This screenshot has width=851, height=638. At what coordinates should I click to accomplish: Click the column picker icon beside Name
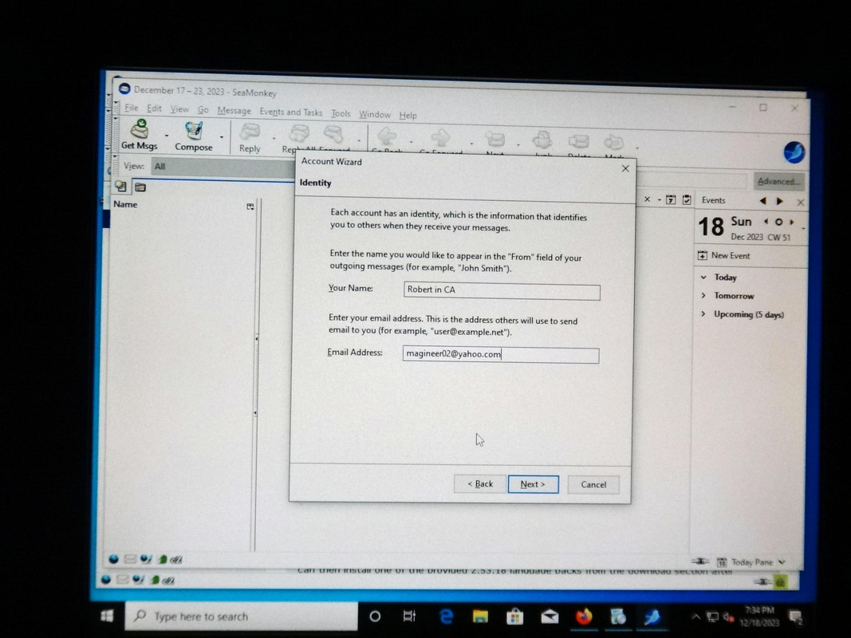250,207
